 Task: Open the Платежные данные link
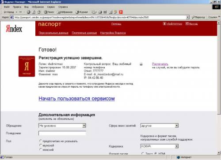coord(84,33)
